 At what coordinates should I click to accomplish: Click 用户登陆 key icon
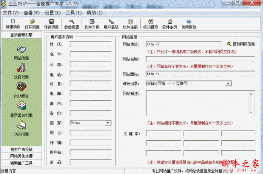111,21
